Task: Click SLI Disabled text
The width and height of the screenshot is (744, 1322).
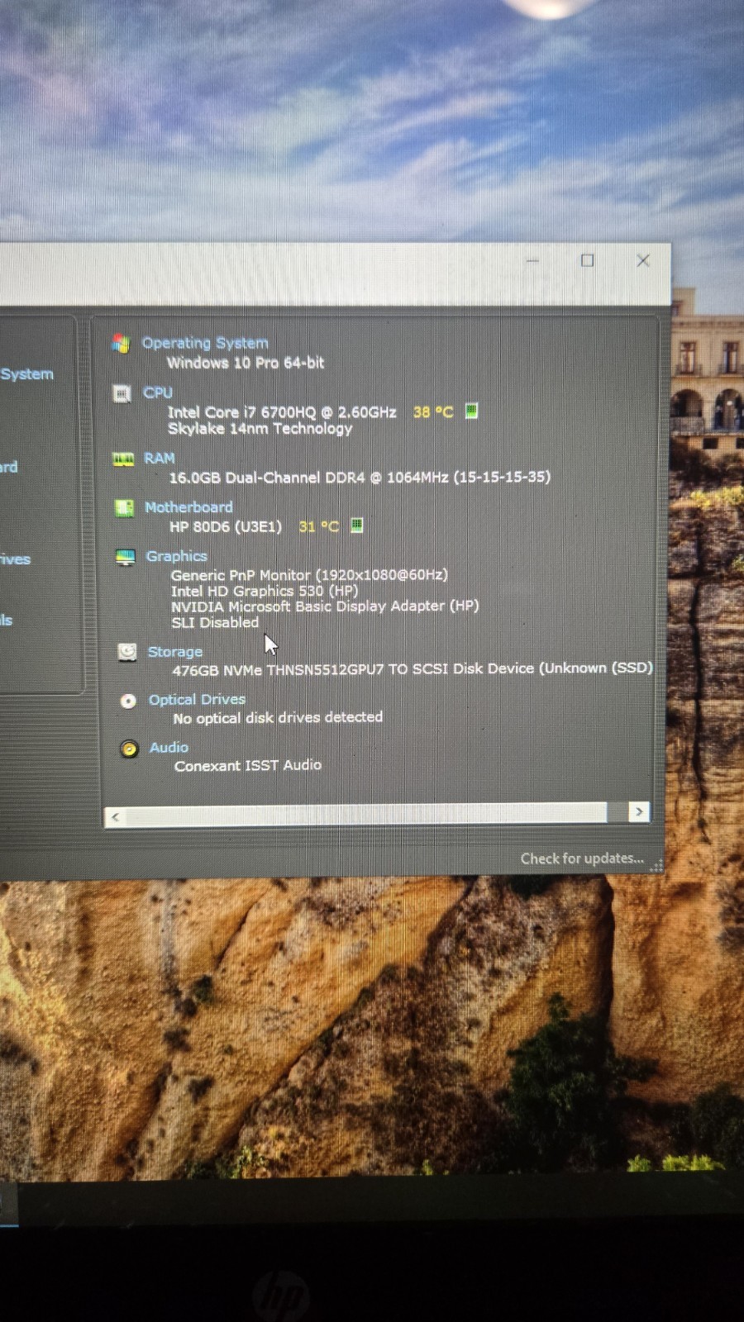Action: click(215, 622)
